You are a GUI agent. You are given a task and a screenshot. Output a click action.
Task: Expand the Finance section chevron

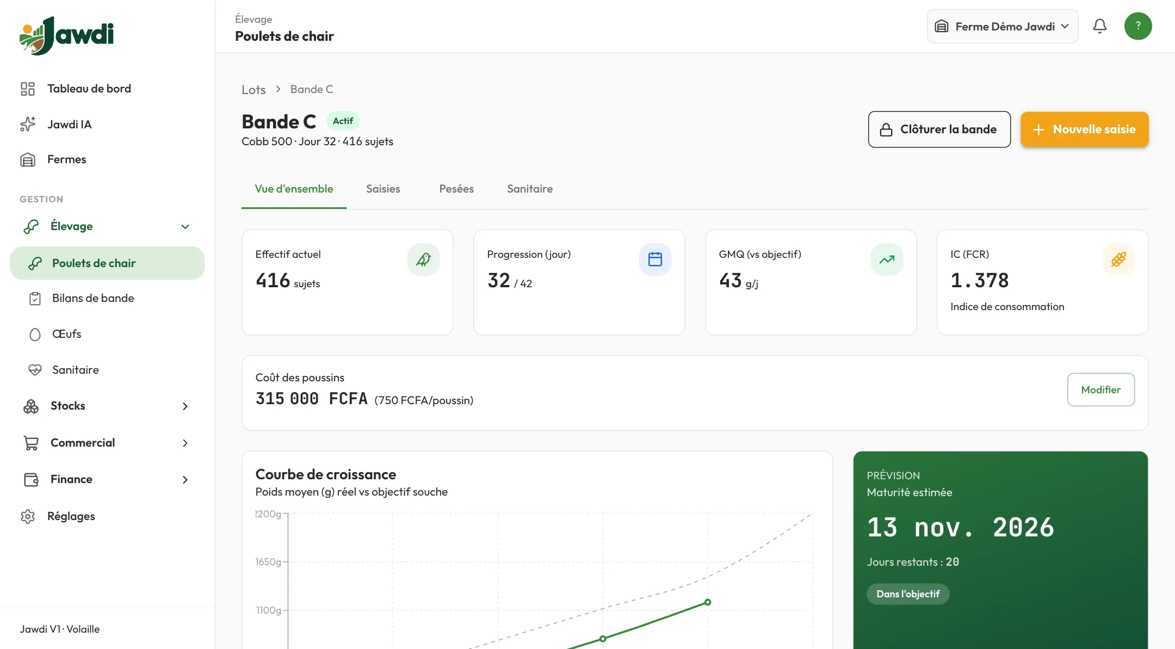coord(185,480)
